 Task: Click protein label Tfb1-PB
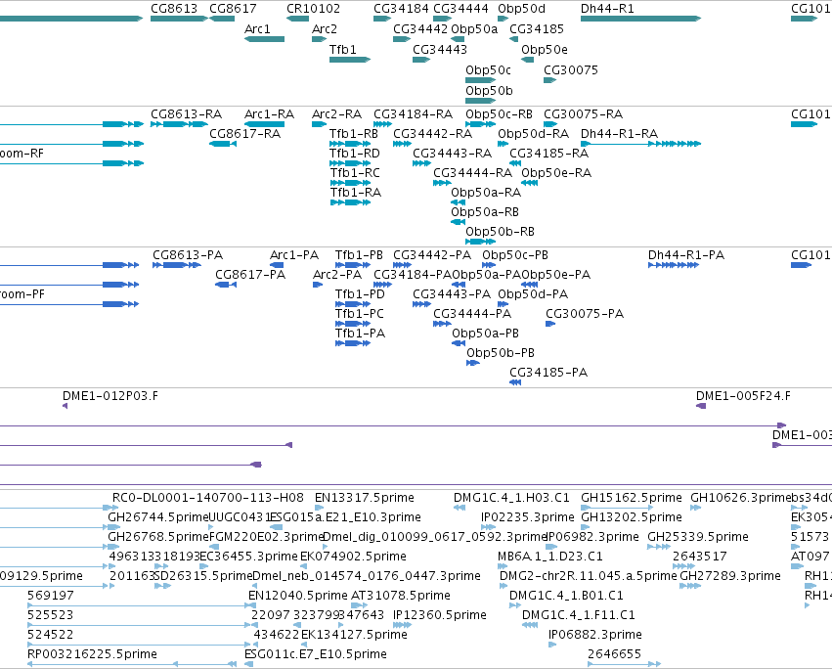pyautogui.click(x=359, y=255)
